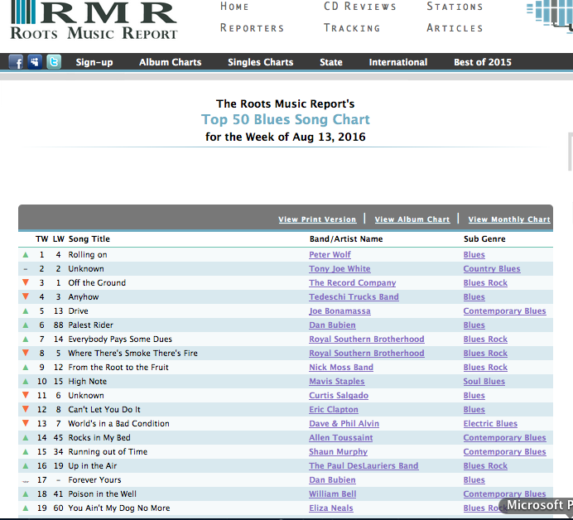Click song title 'From the Root to the Fruit'
This screenshot has height=520, width=573.
[x=118, y=368]
